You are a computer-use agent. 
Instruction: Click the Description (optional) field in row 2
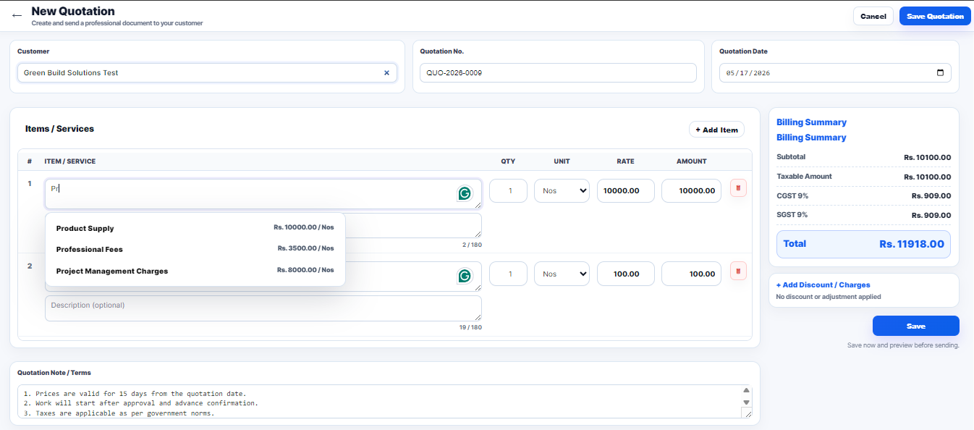point(263,308)
